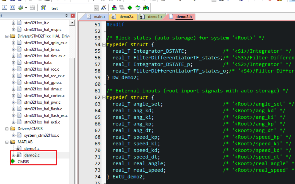The width and height of the screenshot is (295, 184).
Task: Select stm32f1xx_hal_pwr.c file
Action: click(x=42, y=102)
